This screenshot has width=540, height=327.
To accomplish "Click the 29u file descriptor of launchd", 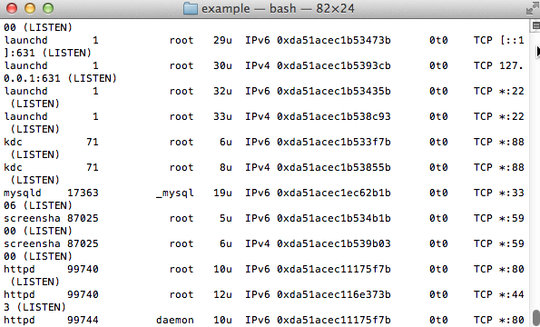I will pyautogui.click(x=222, y=40).
